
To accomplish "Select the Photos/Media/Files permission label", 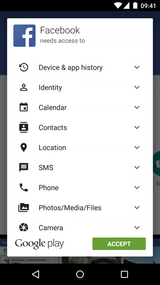I will (70, 208).
